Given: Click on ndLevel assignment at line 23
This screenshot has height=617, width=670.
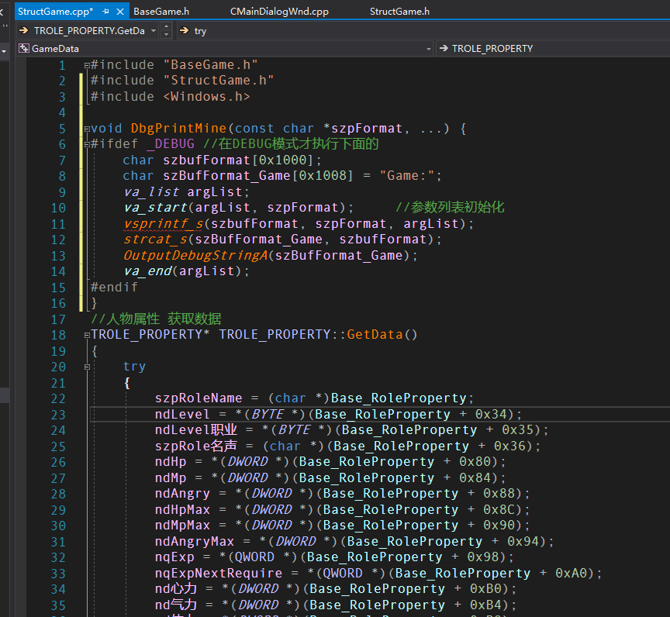Looking at the screenshot, I should click(x=182, y=414).
